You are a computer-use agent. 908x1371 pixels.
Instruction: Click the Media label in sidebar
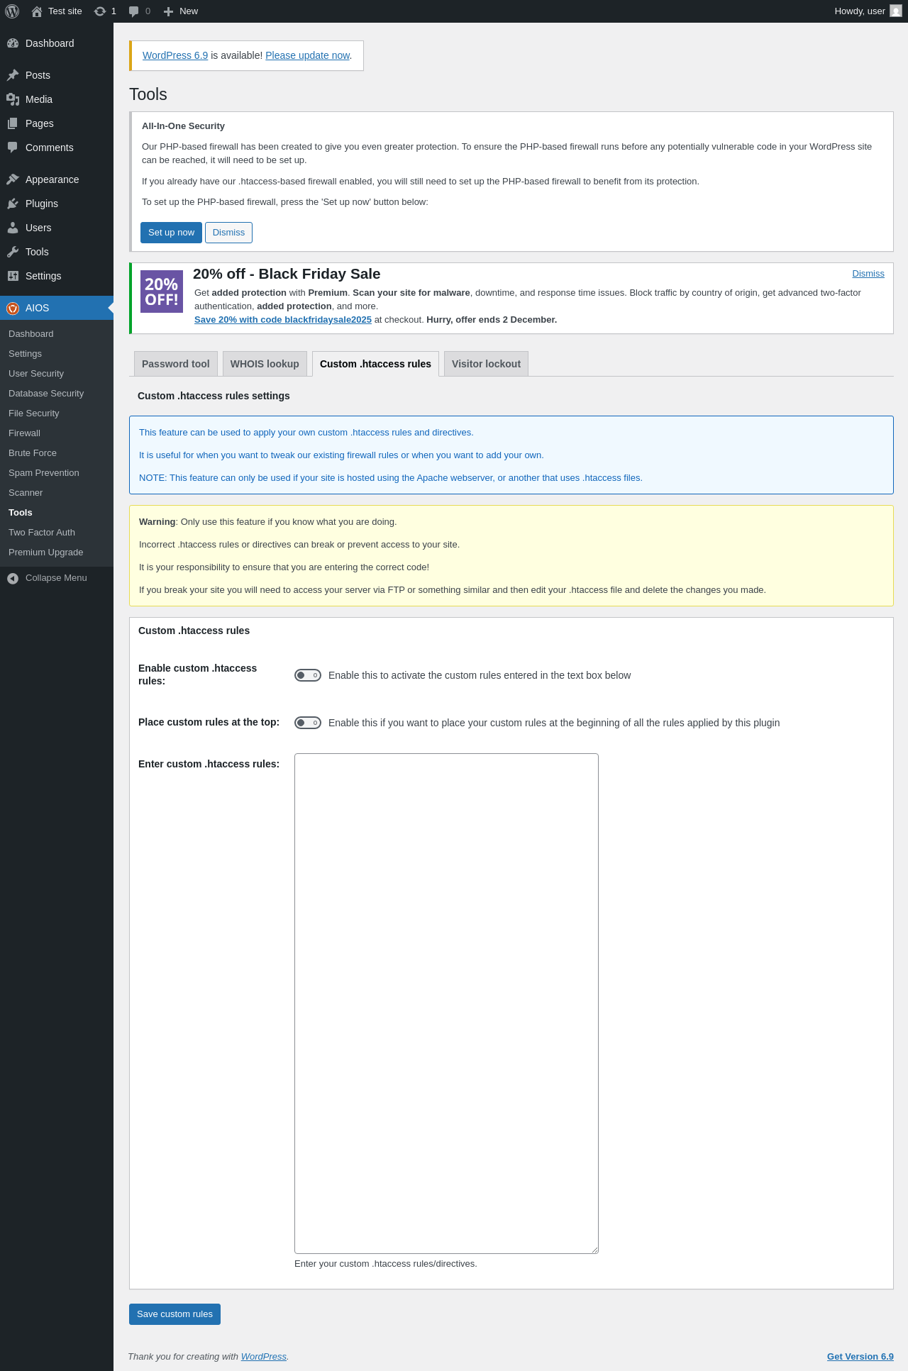click(x=39, y=99)
